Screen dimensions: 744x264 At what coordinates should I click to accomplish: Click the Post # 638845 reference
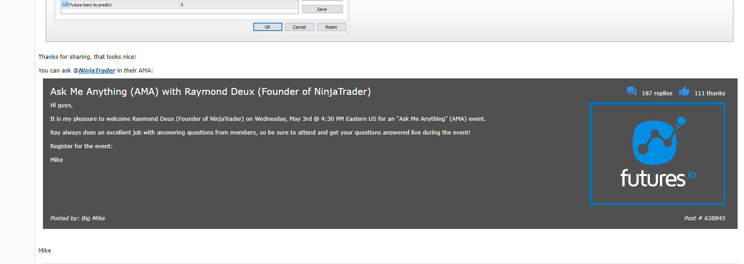point(705,218)
